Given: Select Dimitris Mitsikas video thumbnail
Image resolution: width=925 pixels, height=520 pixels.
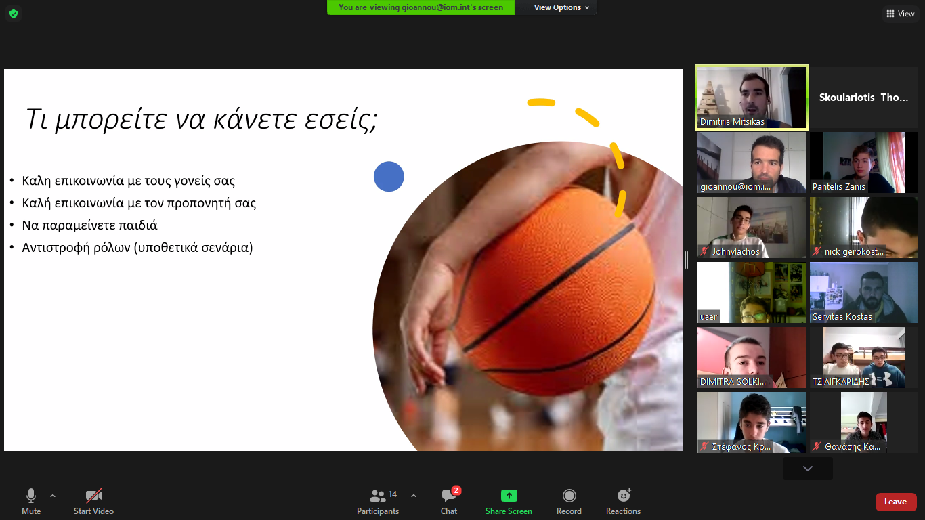Looking at the screenshot, I should pos(752,97).
